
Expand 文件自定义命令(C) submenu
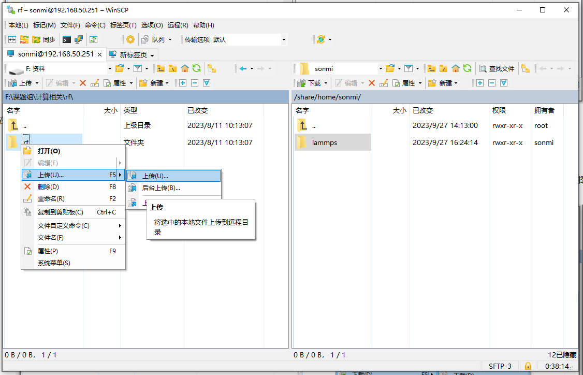point(73,225)
